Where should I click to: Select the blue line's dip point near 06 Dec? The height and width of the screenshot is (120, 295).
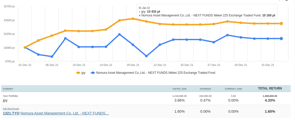(52, 57)
